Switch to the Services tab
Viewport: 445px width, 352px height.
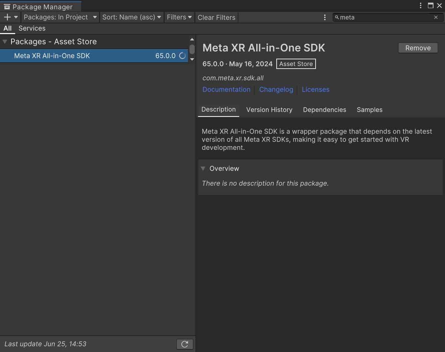[32, 28]
